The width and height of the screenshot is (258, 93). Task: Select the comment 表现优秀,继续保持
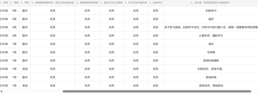211,86
